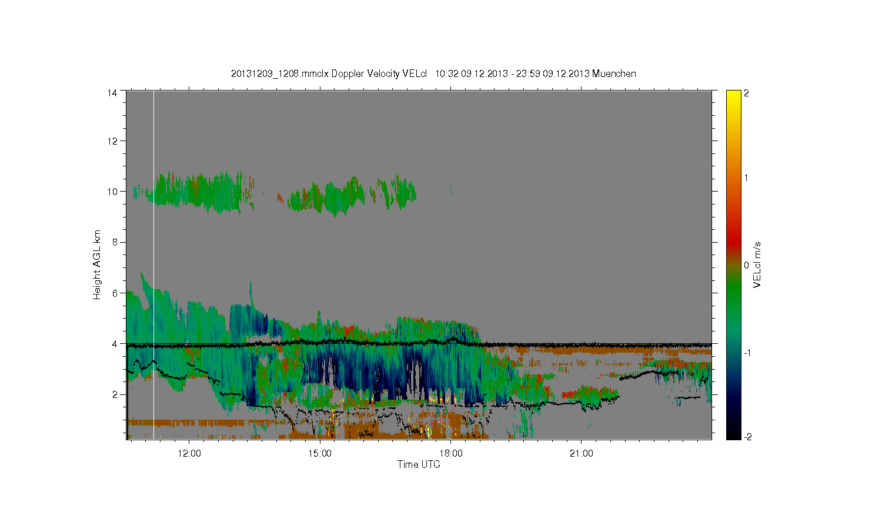Click the Time UTC axis title
This screenshot has height=529, width=882.
[x=419, y=464]
